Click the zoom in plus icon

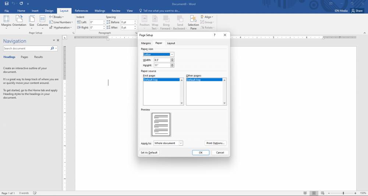click(x=355, y=193)
